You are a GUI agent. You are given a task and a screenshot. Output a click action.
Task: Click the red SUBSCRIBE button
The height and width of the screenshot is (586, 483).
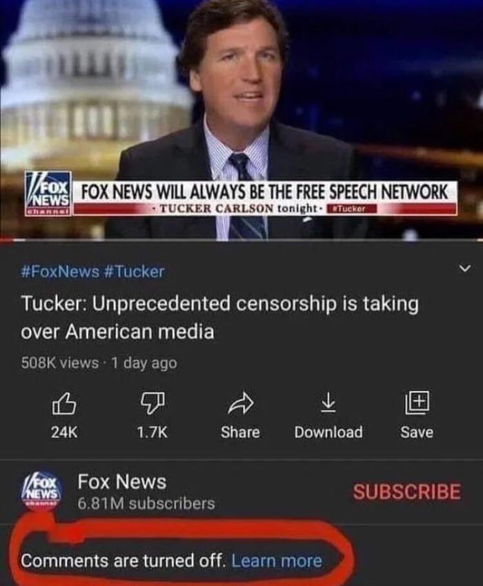407,492
